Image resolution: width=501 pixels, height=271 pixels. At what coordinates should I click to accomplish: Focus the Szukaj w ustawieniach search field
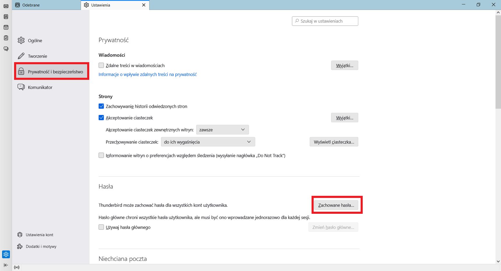point(325,21)
